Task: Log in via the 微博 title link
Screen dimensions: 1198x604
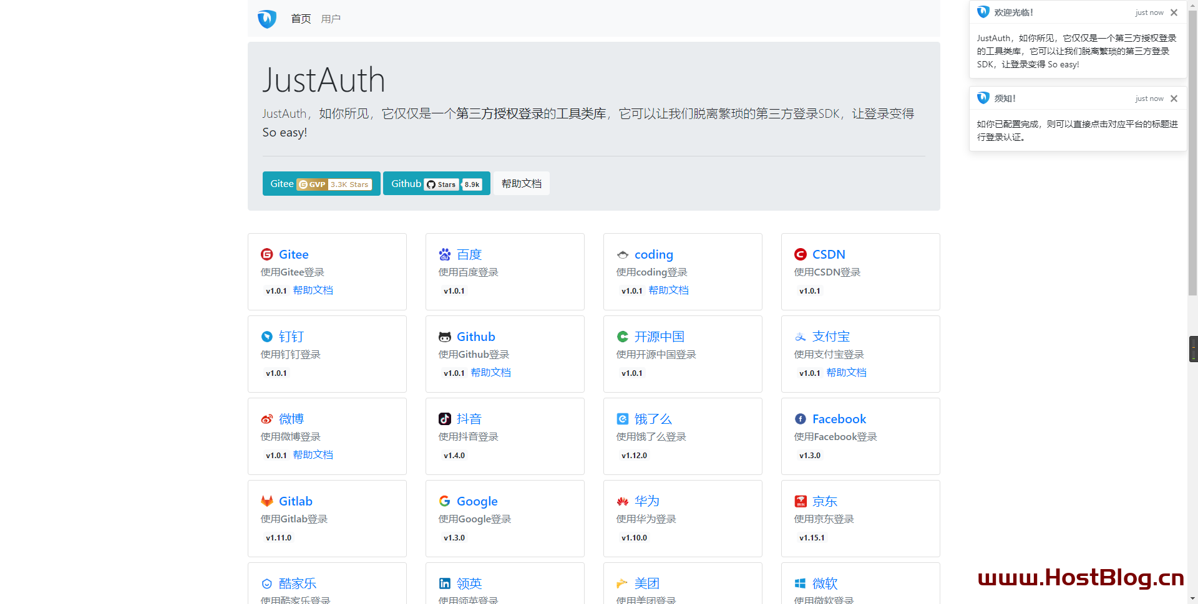Action: click(x=291, y=419)
